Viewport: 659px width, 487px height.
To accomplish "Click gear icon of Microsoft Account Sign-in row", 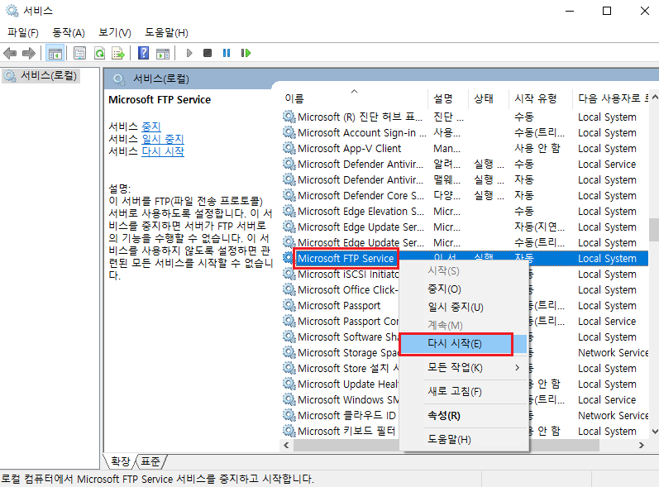I will click(x=289, y=132).
